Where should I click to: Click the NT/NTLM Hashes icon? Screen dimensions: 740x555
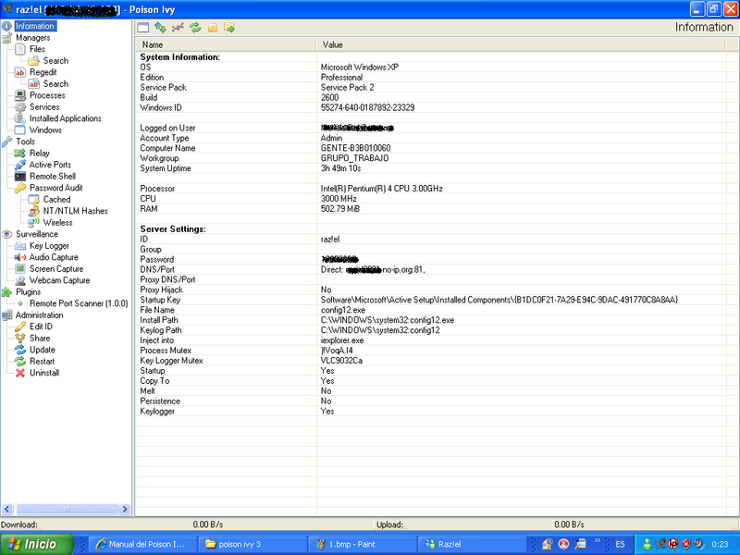34,211
